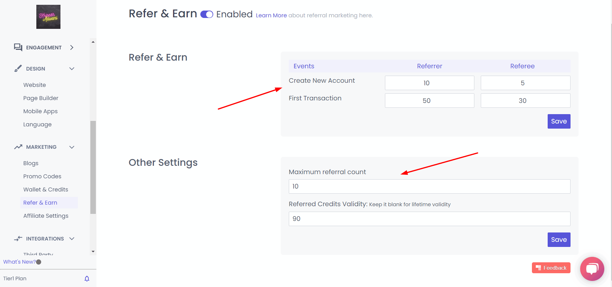Open notifications bell icon
612x287 pixels.
(87, 279)
